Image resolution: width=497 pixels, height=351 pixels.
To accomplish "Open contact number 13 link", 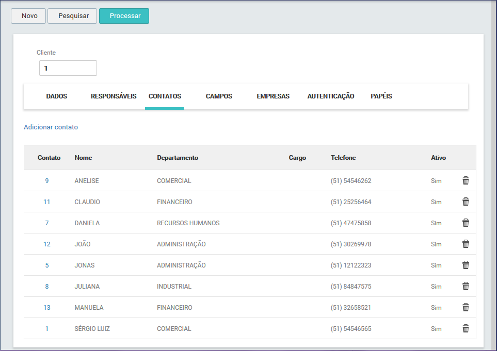I will [47, 308].
